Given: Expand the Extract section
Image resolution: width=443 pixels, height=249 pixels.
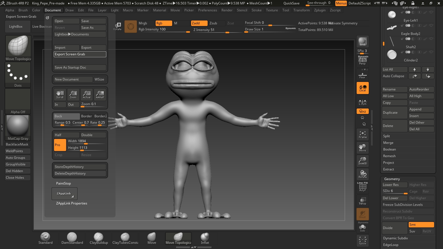Looking at the screenshot, I should [x=388, y=169].
